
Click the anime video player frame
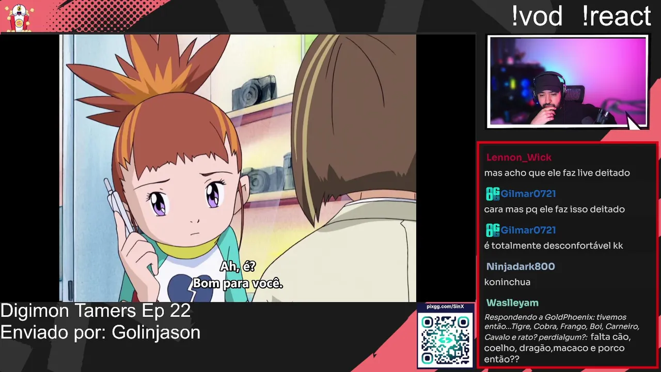(238, 168)
